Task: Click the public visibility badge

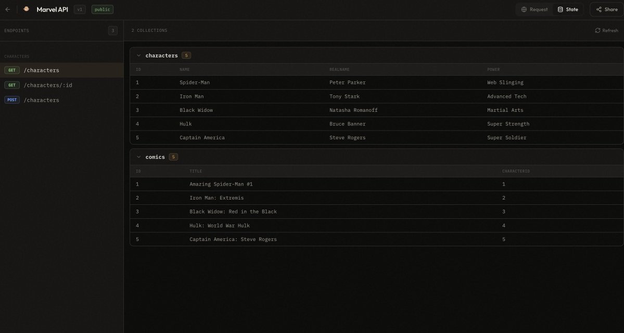Action: point(103,9)
